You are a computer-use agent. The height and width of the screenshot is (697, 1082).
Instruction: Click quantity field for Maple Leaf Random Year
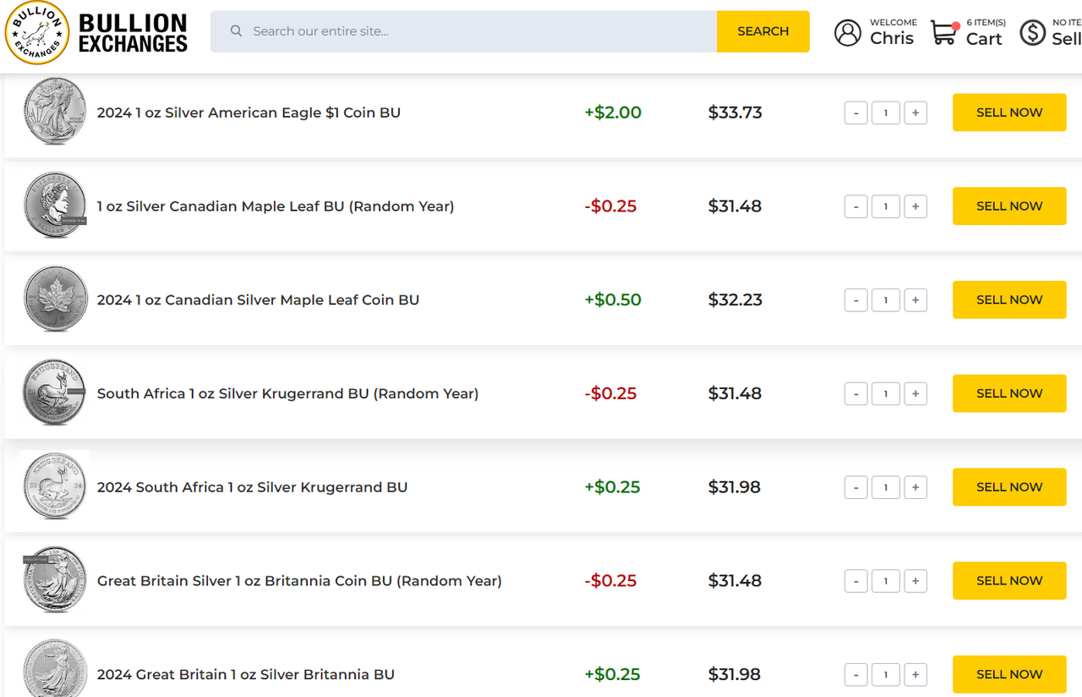[x=886, y=206]
